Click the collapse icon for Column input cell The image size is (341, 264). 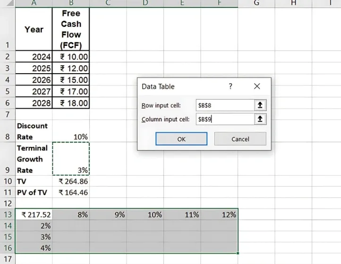click(x=260, y=119)
